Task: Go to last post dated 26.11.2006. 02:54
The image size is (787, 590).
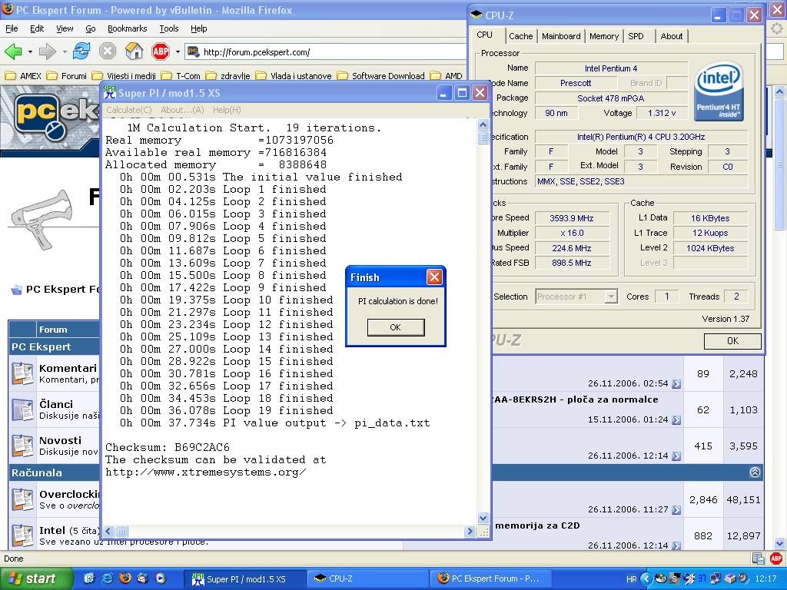Action: pos(676,384)
